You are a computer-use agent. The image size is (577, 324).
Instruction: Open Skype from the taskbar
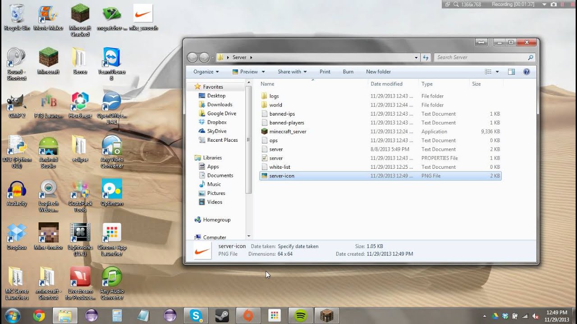tap(196, 315)
